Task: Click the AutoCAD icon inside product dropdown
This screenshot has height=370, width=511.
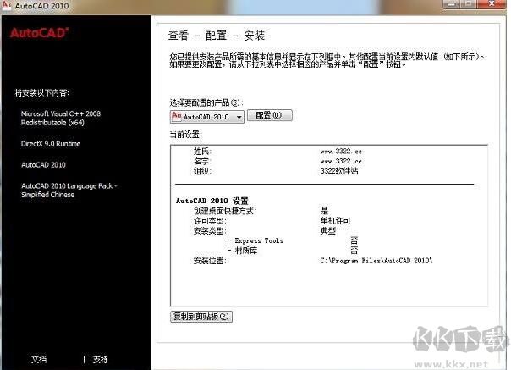Action: coord(176,116)
